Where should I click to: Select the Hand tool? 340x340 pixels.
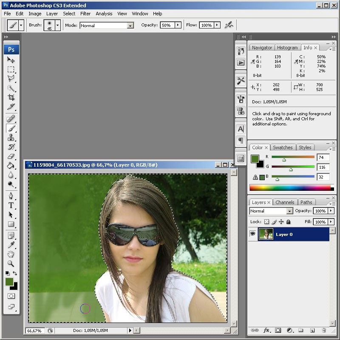click(11, 254)
